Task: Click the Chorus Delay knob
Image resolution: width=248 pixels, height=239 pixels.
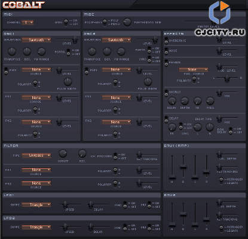Action: point(172,101)
